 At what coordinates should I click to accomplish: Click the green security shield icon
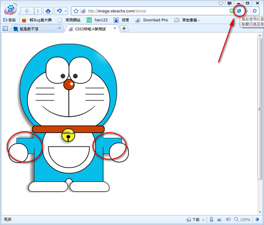tap(232, 11)
